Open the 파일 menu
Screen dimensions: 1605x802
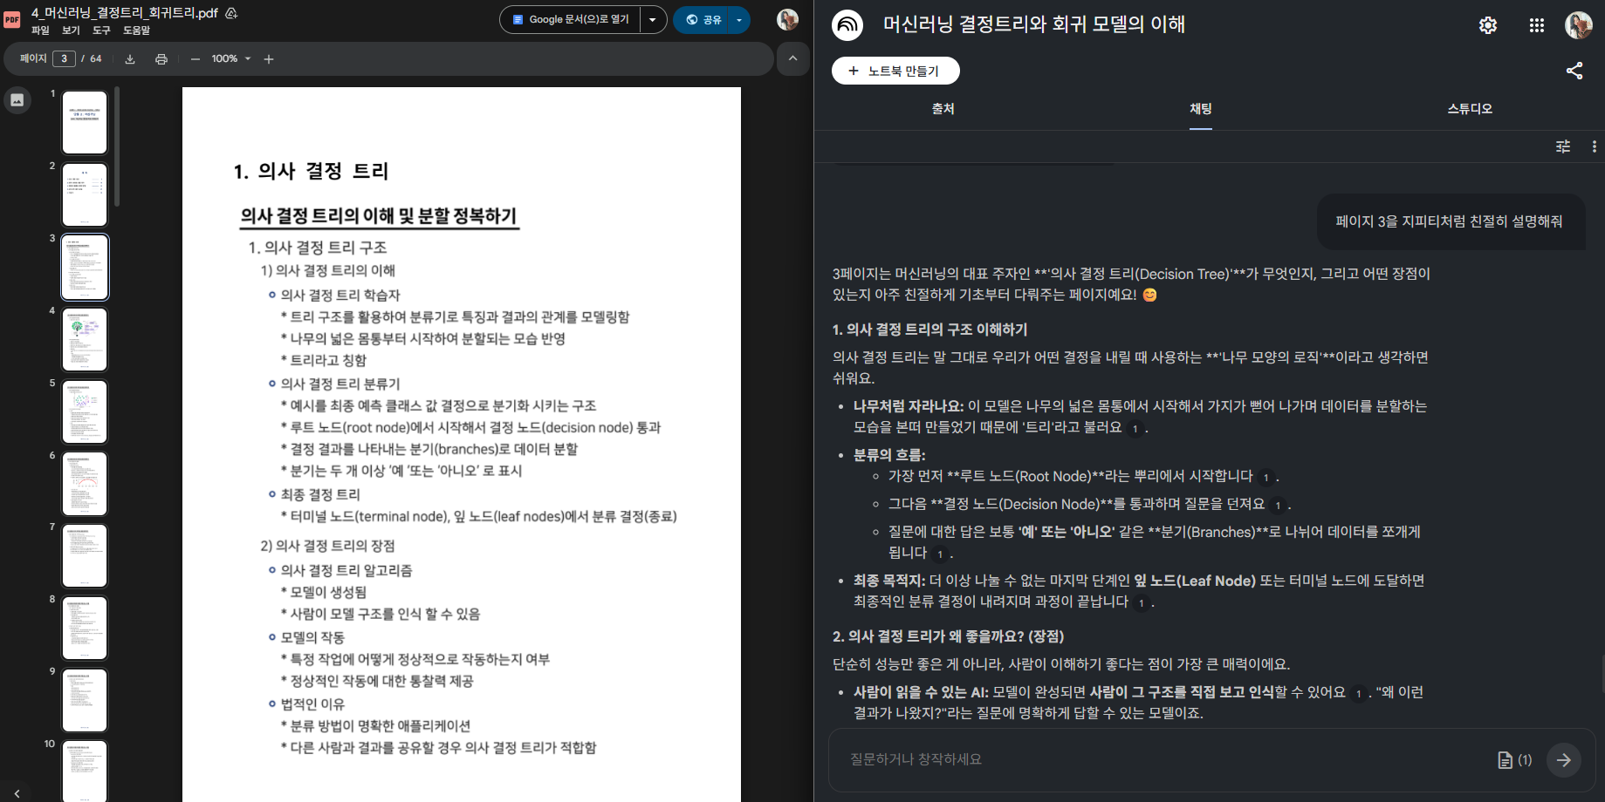point(40,31)
